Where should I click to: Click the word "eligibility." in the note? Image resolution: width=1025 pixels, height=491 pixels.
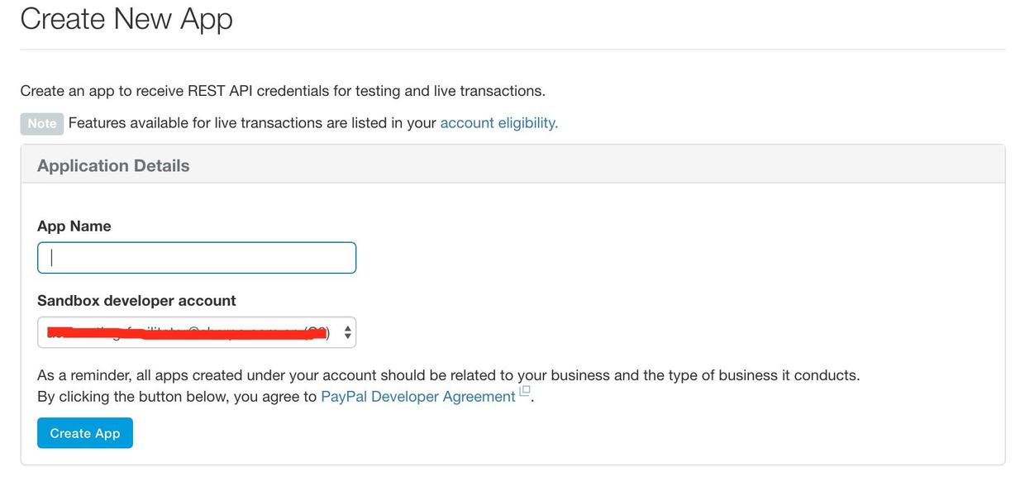tap(528, 123)
